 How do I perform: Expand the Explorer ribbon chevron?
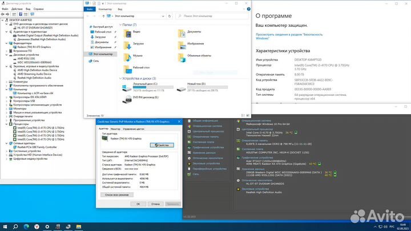244,9
